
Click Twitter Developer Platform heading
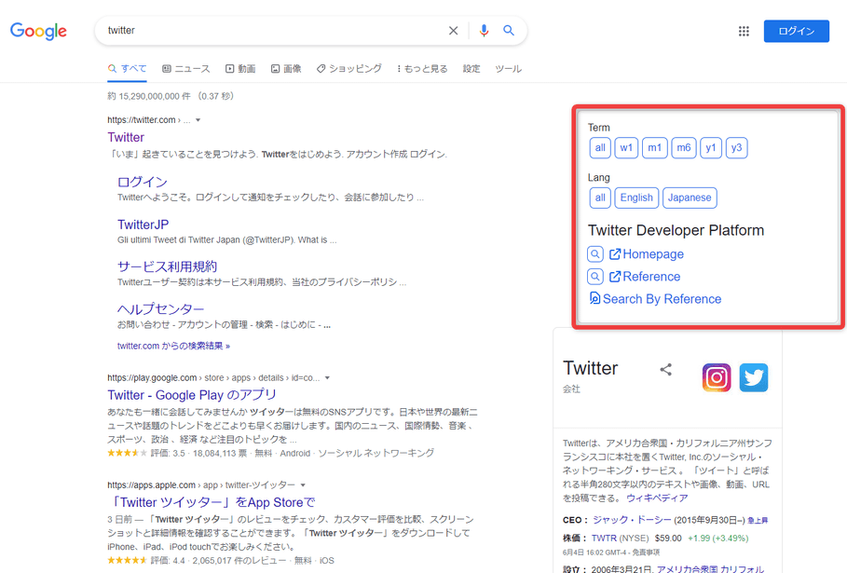pos(676,230)
